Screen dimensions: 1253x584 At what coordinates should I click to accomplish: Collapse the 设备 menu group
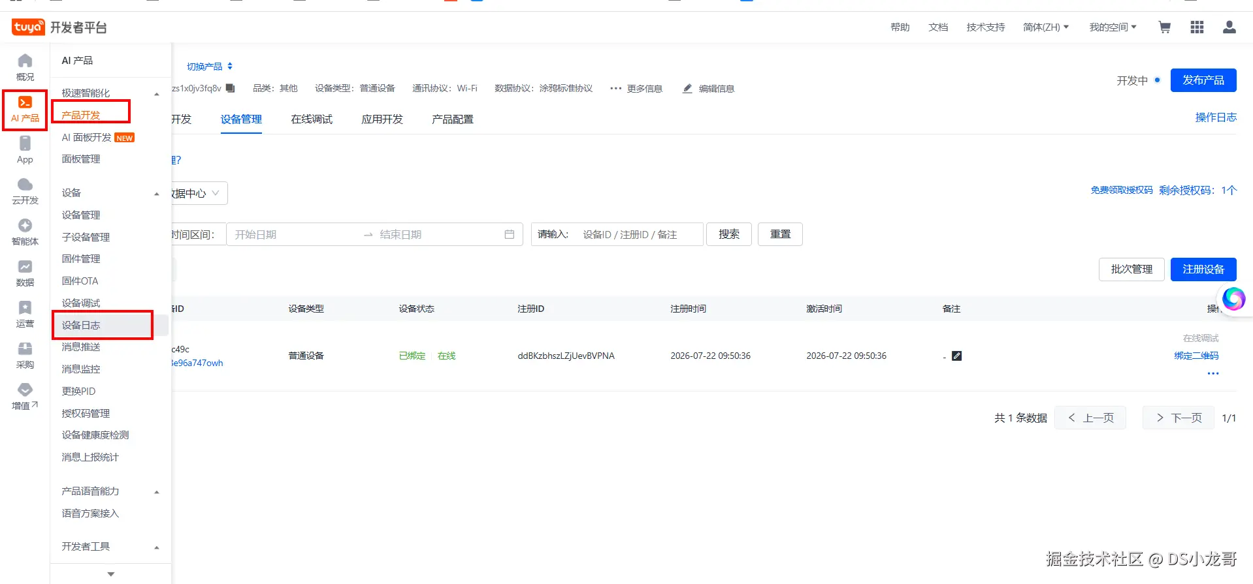coord(157,194)
